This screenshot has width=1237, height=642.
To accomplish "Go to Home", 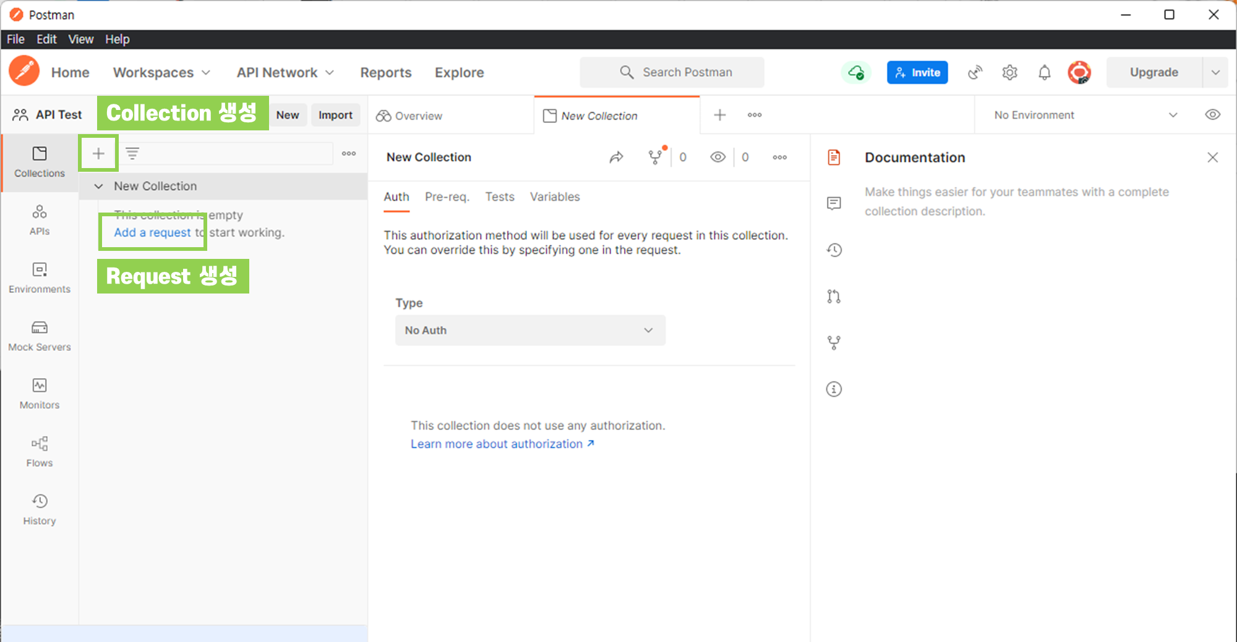I will tap(70, 72).
